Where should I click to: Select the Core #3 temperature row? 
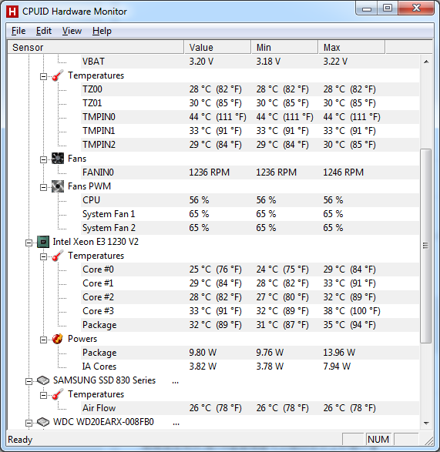pos(250,311)
